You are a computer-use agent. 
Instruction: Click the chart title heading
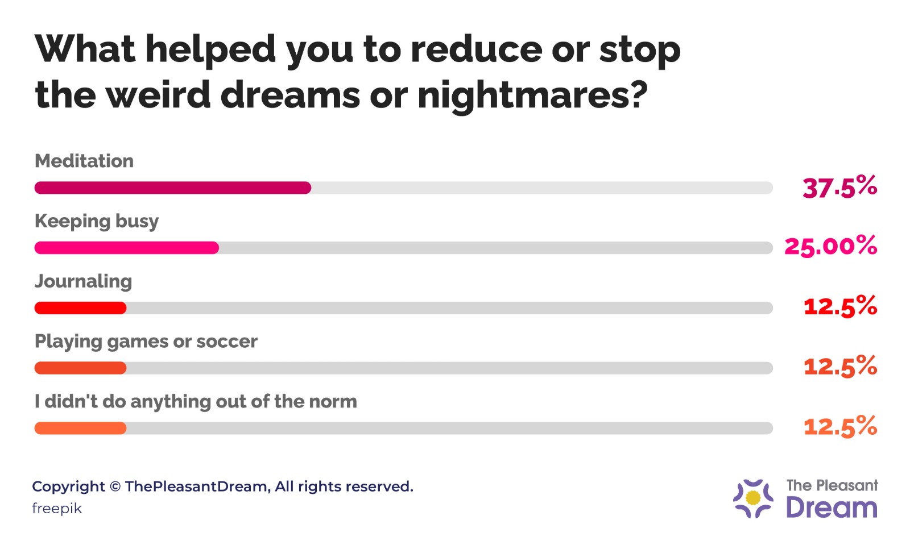point(357,71)
